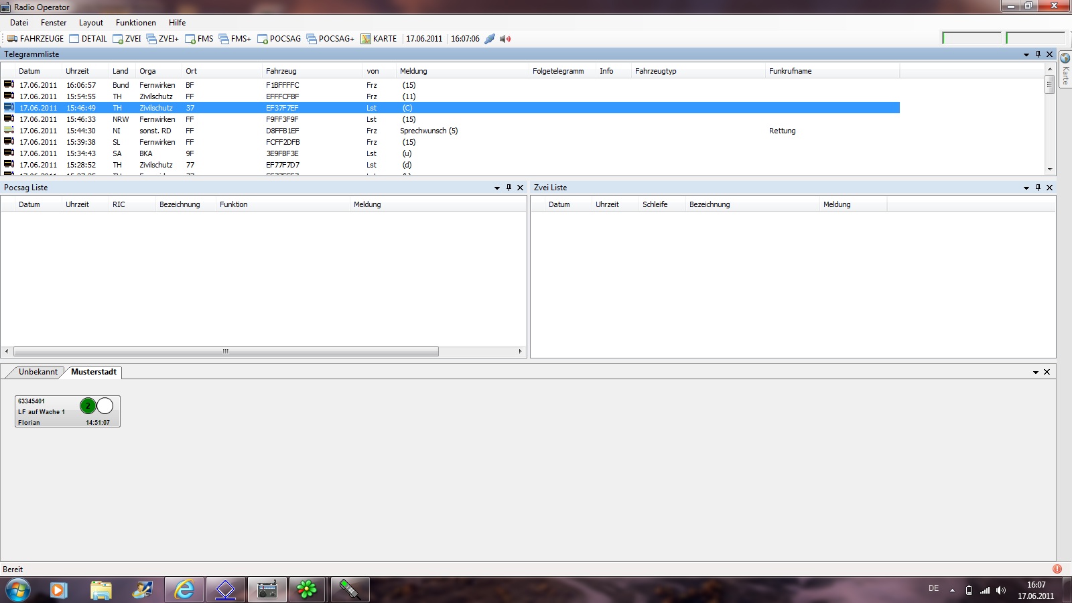The height and width of the screenshot is (603, 1072).
Task: Show the KARTE map view
Action: point(379,39)
